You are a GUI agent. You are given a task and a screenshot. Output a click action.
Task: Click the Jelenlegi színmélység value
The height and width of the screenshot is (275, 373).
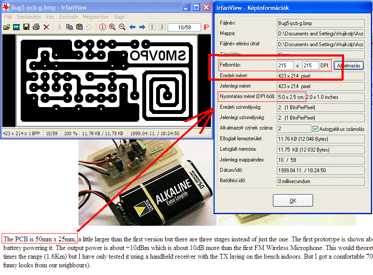click(x=321, y=118)
